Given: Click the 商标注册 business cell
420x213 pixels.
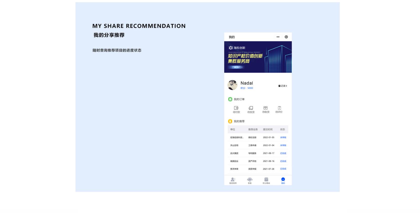Looking at the screenshot, I should coord(252,137).
